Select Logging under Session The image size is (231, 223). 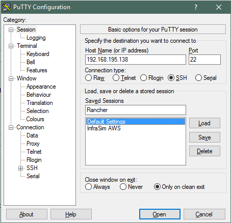pyautogui.click(x=36, y=38)
